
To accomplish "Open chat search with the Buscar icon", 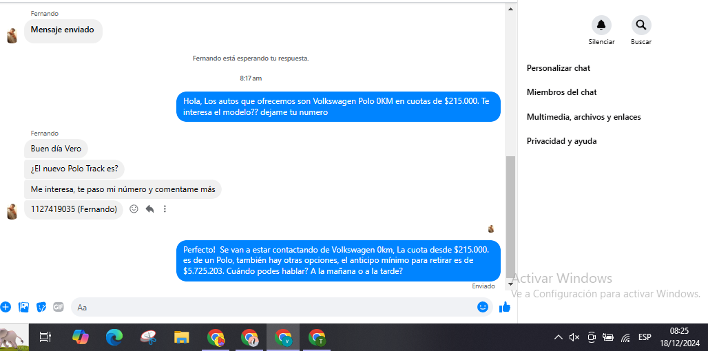I will coord(641,25).
